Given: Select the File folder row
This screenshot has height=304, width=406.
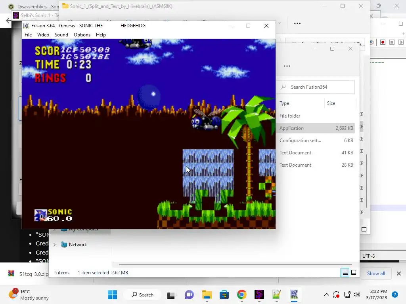Looking at the screenshot, I should [316, 116].
